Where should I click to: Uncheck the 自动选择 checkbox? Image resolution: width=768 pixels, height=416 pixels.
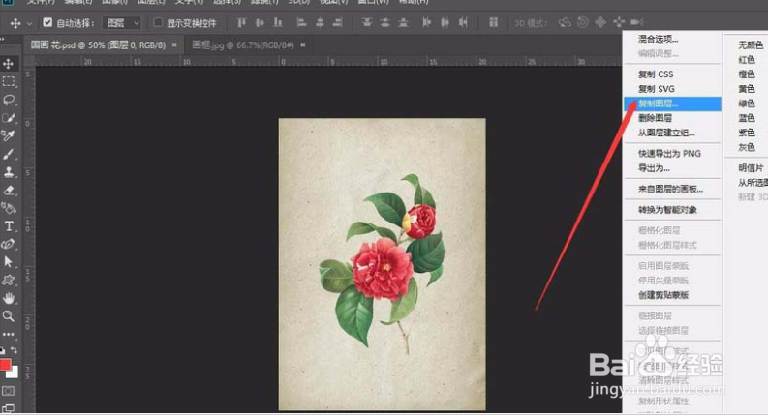point(47,22)
